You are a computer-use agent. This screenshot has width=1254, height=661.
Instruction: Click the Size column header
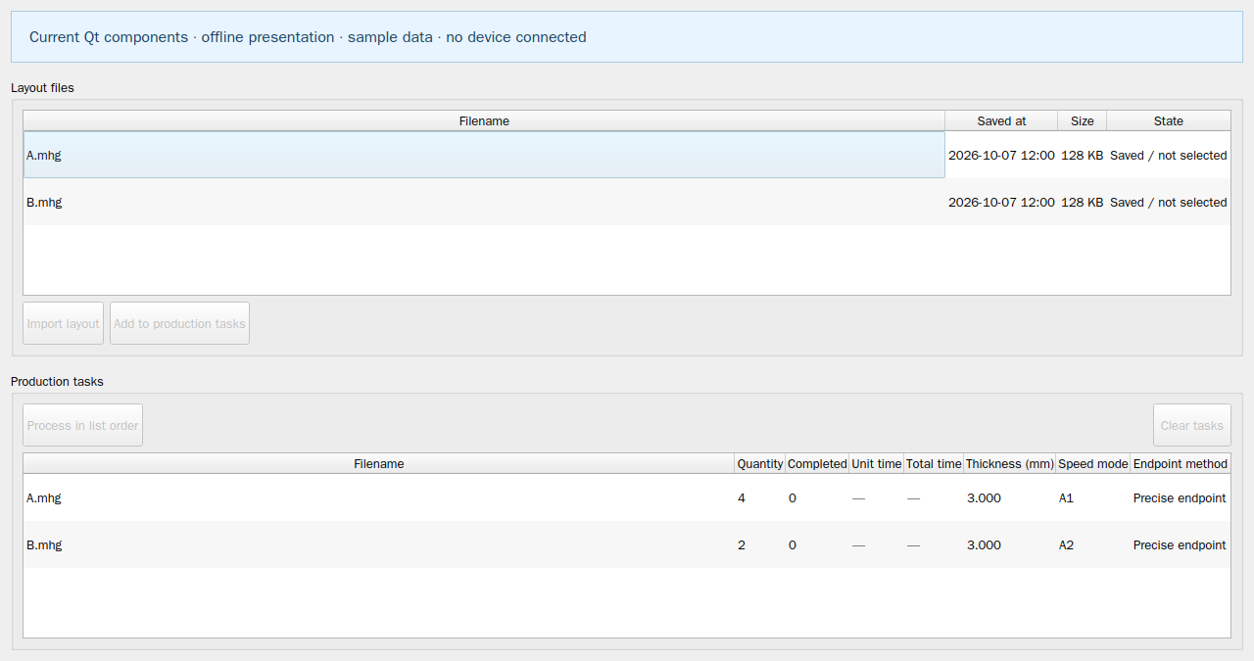click(x=1082, y=120)
